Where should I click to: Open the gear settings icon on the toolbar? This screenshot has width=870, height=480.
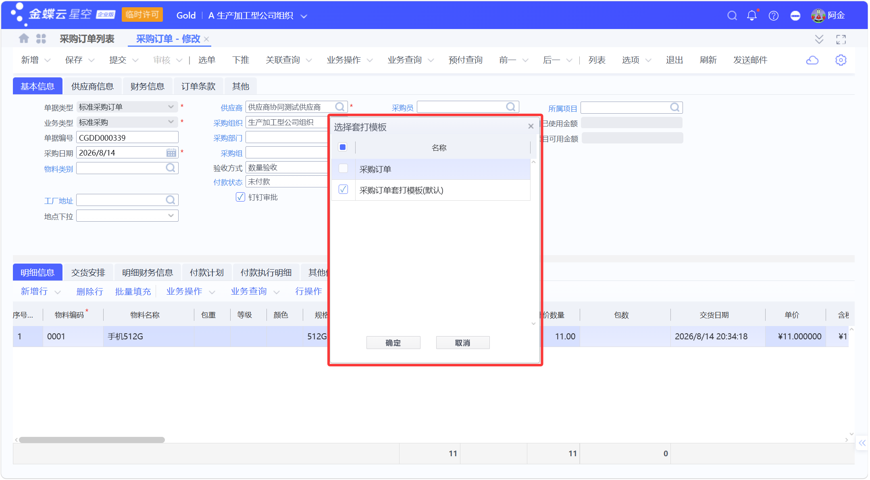pos(841,60)
